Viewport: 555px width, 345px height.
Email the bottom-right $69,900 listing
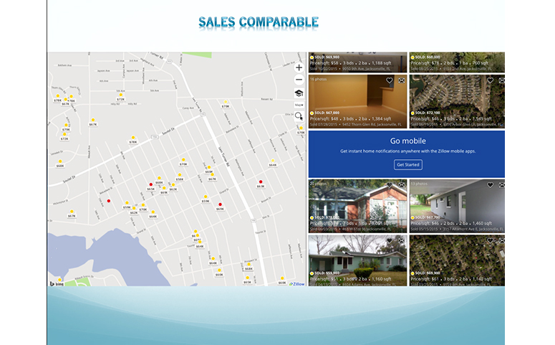(501, 241)
